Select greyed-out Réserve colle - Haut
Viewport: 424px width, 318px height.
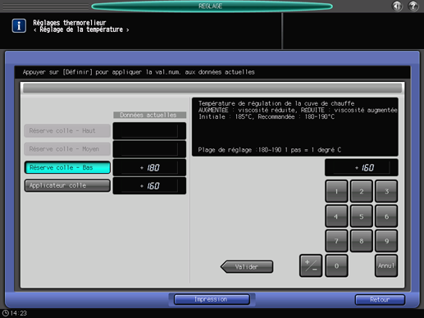(67, 131)
